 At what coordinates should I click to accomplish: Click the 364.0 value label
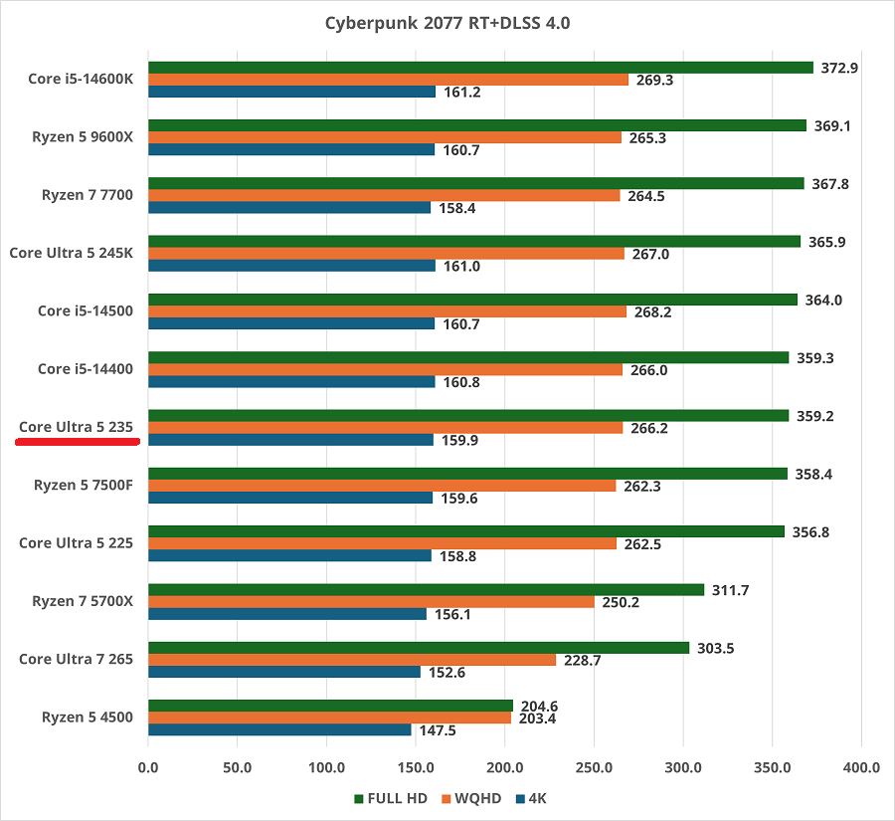(x=823, y=301)
